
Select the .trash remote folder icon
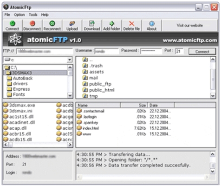(85, 66)
